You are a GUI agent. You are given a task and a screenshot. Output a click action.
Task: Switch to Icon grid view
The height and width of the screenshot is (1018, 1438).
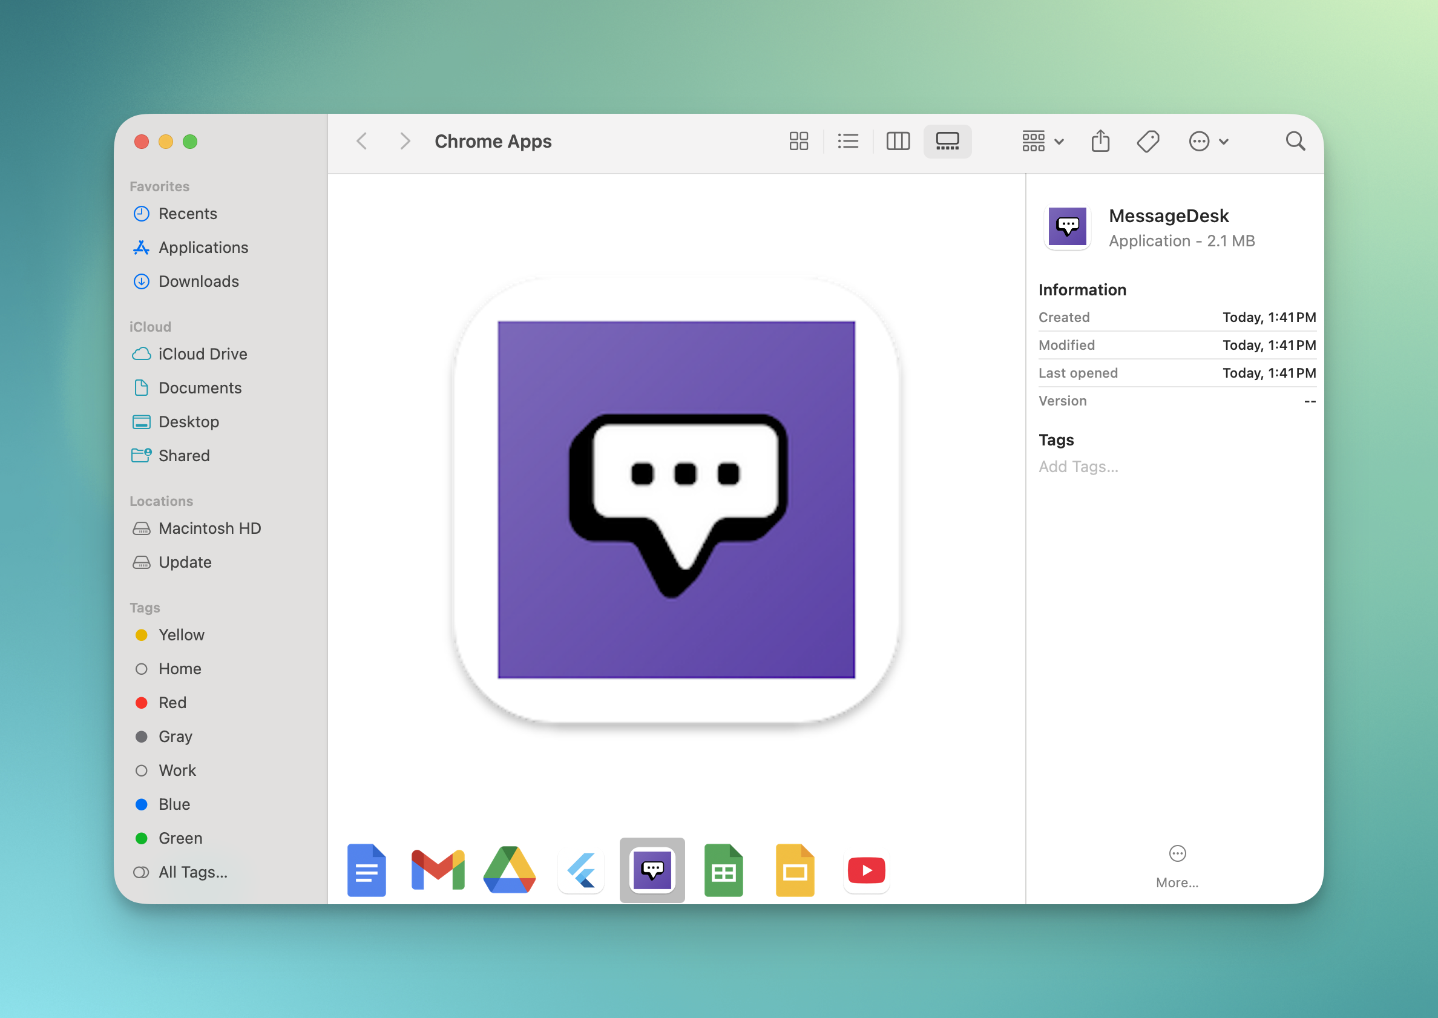[x=798, y=141]
